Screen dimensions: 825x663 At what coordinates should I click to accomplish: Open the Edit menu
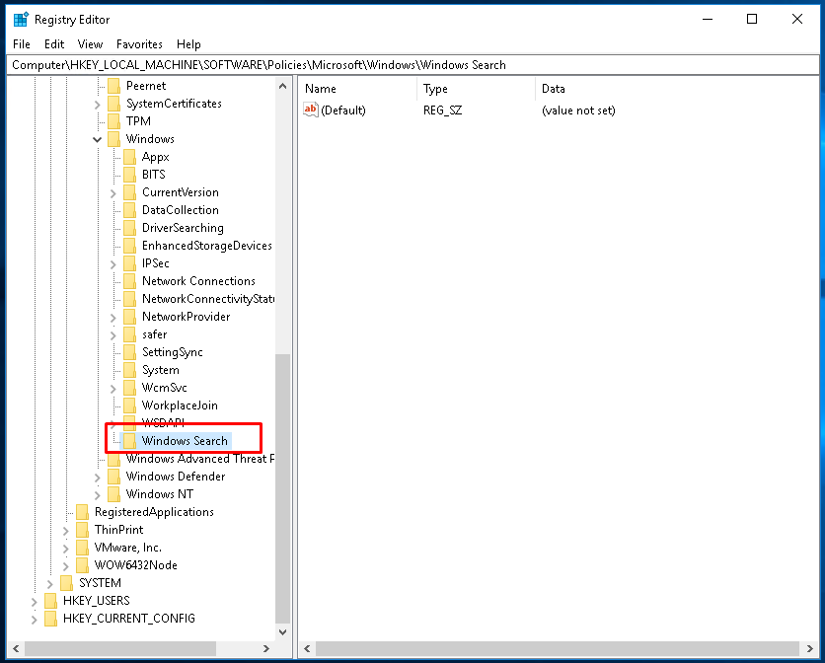(x=54, y=44)
